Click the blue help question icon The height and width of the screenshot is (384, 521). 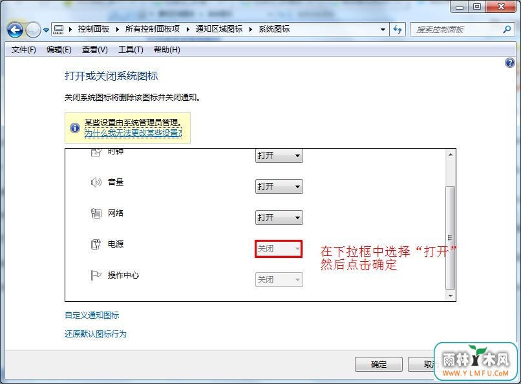pos(510,63)
